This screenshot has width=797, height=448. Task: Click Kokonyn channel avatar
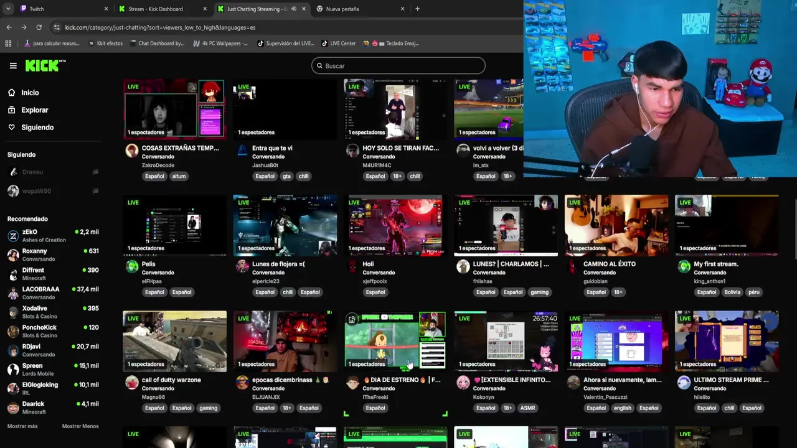463,383
